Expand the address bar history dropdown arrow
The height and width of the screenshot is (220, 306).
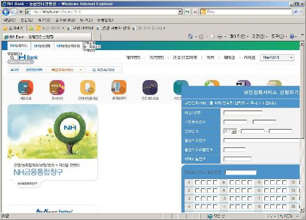pyautogui.click(x=180, y=12)
